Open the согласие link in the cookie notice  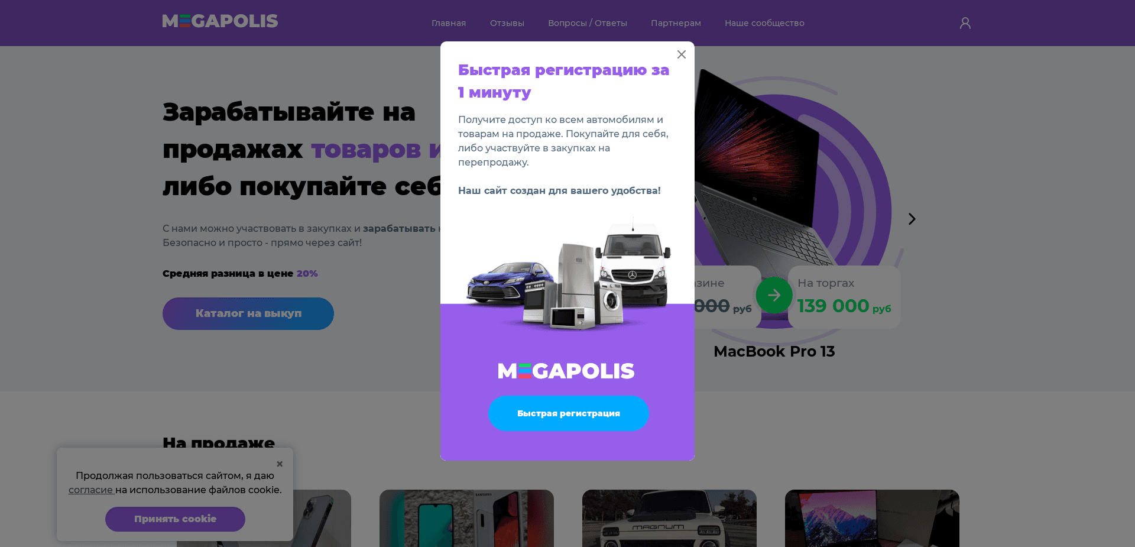[90, 490]
